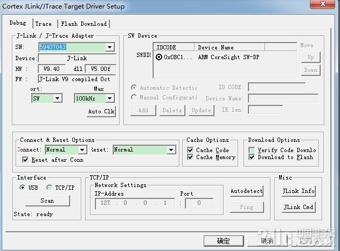Select the TCP/IP interface radio button
Screen dimensions: 340x251
49,187
